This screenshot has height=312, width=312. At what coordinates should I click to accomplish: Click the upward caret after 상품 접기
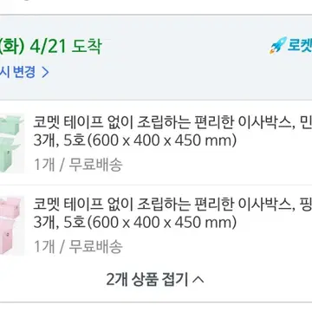(x=198, y=279)
